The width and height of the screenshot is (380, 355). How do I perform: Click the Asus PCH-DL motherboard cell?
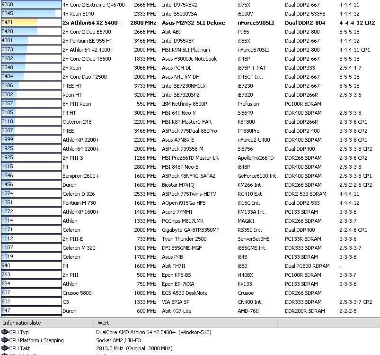coord(177,68)
